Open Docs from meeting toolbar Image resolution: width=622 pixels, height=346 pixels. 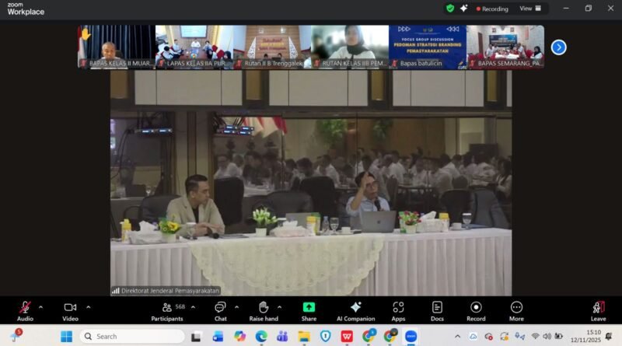437,308
